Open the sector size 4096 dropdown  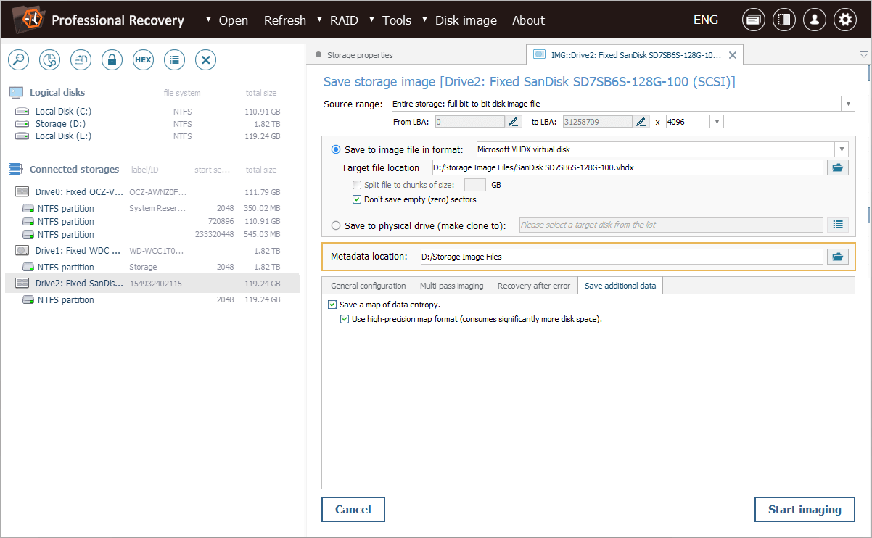(717, 122)
